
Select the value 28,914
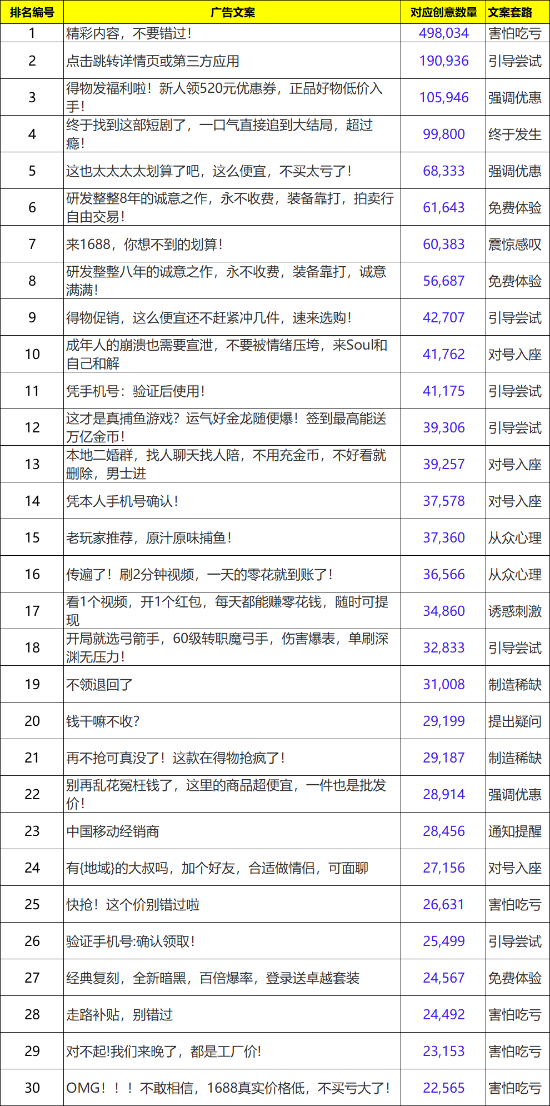coord(444,795)
